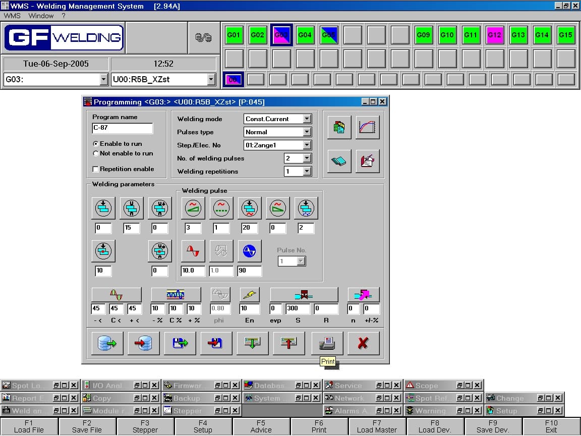
Task: Click the open book icon button
Action: click(x=339, y=161)
